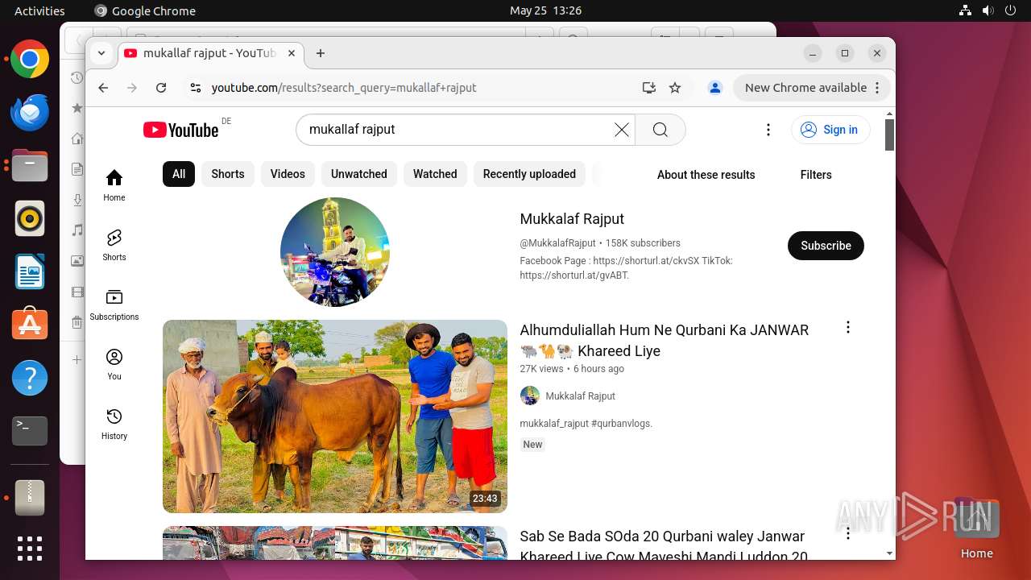1031x580 pixels.
Task: Click the address bar URL
Action: click(x=344, y=88)
